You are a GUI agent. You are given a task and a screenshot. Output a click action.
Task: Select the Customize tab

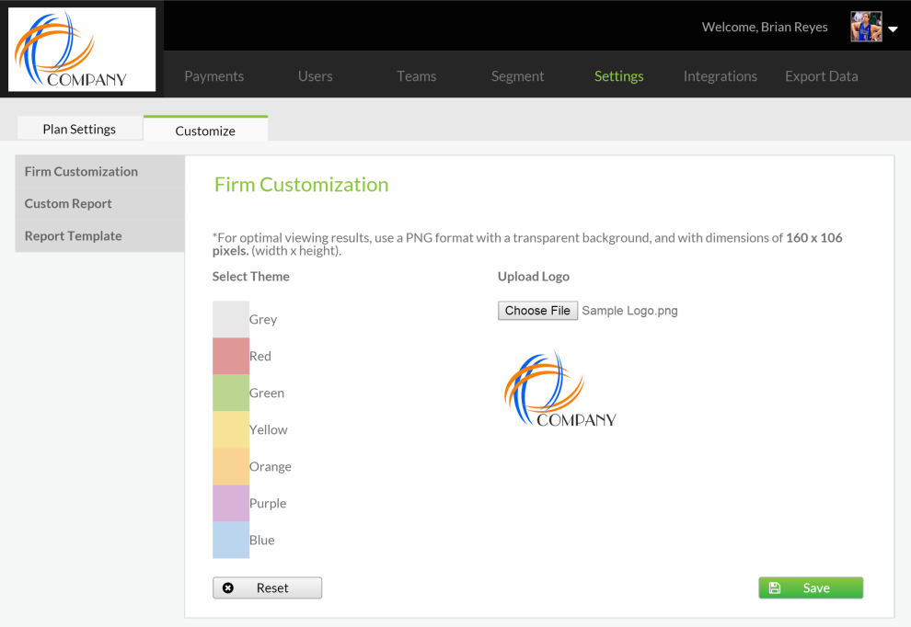206,130
